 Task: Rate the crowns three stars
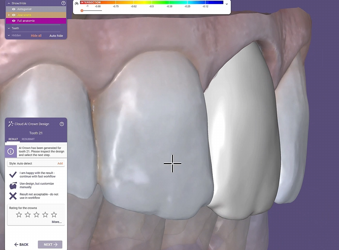point(36,215)
